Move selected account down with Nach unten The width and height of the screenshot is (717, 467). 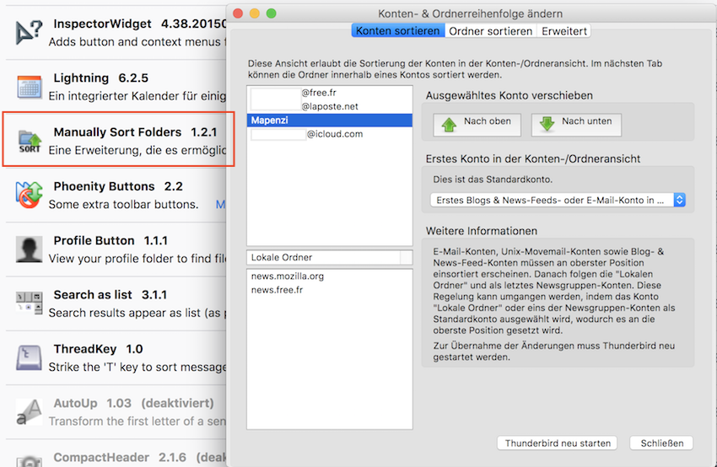click(x=576, y=124)
